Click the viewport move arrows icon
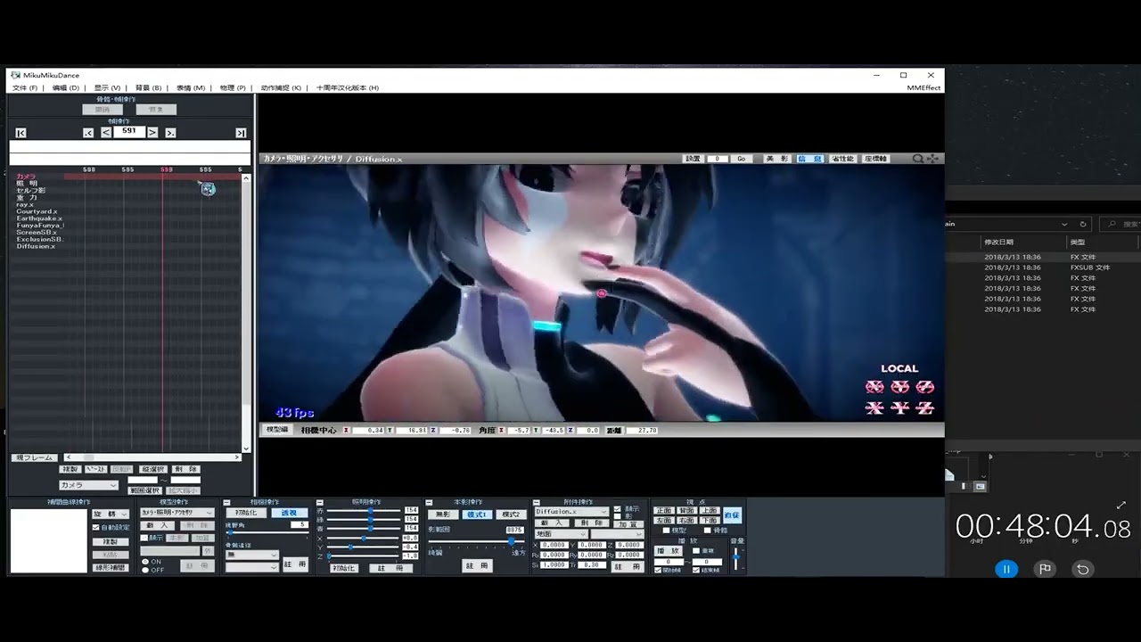This screenshot has width=1141, height=642. [932, 159]
